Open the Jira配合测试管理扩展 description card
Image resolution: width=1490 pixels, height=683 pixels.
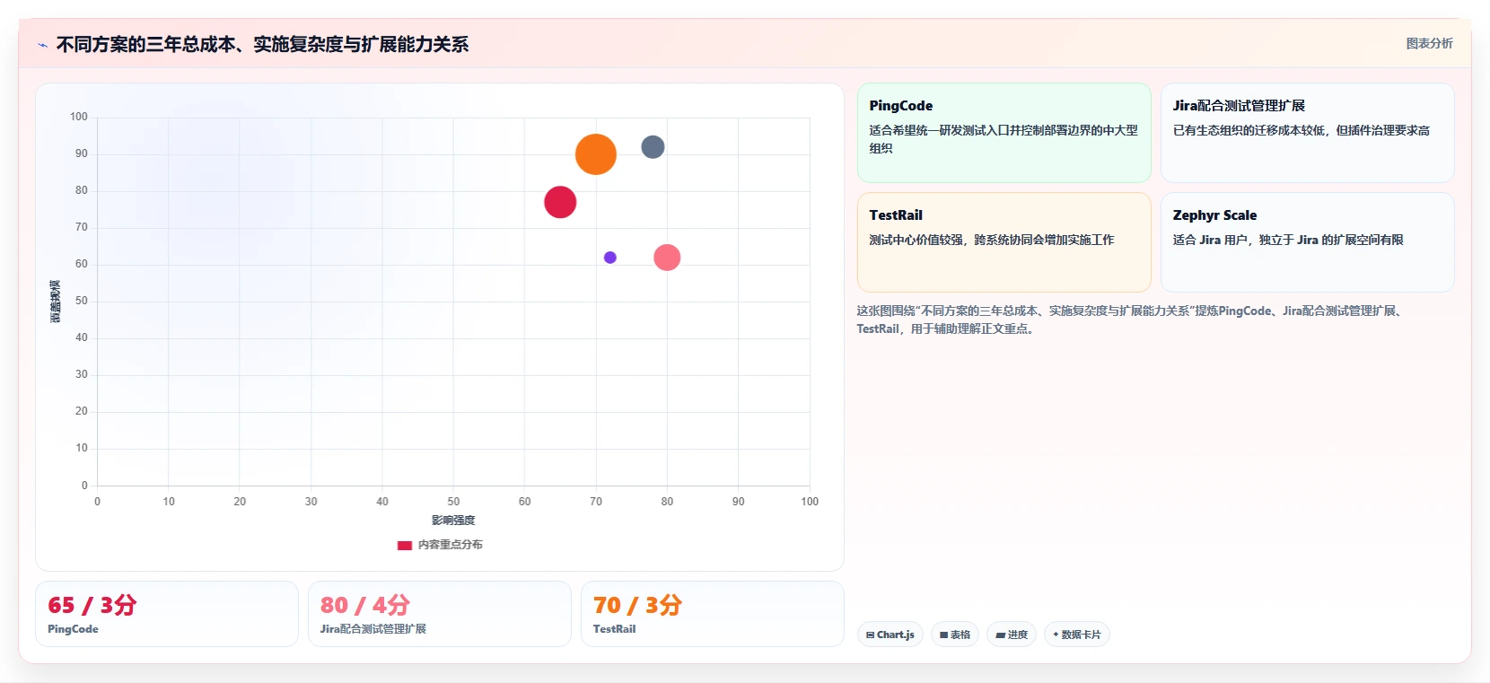1307,133
